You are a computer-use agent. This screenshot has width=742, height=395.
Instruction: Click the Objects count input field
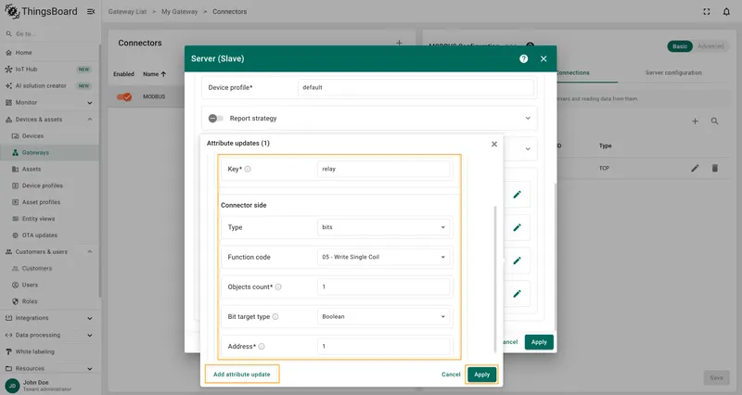pyautogui.click(x=383, y=287)
